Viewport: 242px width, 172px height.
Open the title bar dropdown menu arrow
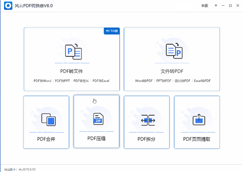(216, 6)
